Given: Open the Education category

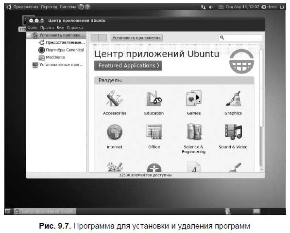Looking at the screenshot, I should coord(154,103).
